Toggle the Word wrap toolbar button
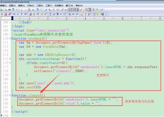Screen dimensions: 164x117 70,10
